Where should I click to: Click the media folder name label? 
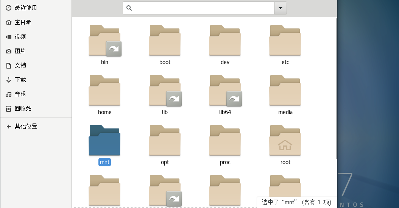click(285, 112)
